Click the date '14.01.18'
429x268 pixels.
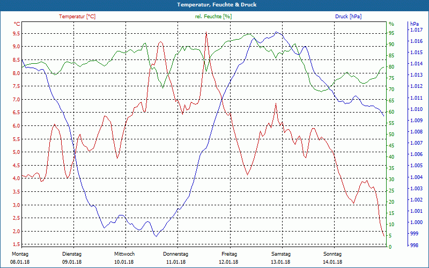(x=332, y=262)
